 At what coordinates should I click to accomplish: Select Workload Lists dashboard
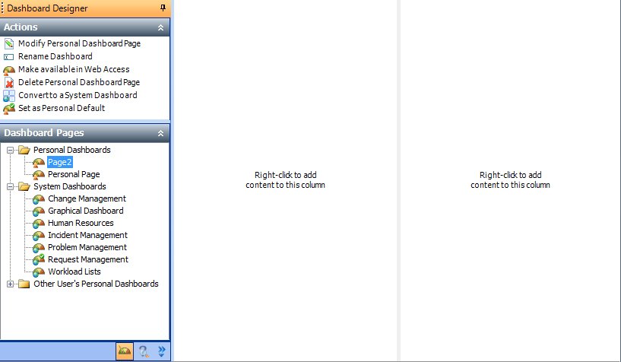[x=74, y=271]
